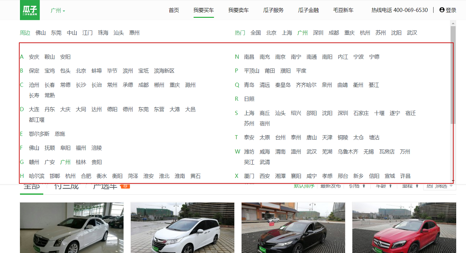The width and height of the screenshot is (466, 253).
Task: Pick 珠海 in the 周边 nearby row
Action: [103, 33]
